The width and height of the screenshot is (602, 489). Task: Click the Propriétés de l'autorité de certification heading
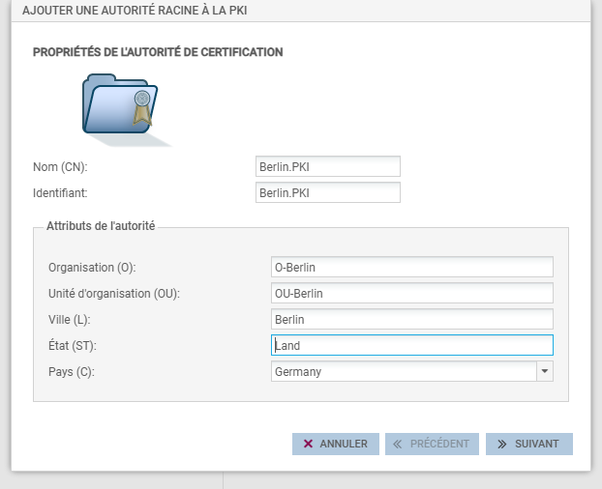point(158,52)
